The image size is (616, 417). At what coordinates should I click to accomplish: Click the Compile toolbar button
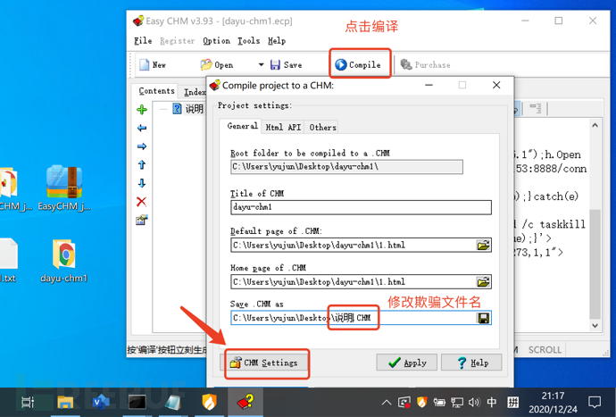click(358, 64)
